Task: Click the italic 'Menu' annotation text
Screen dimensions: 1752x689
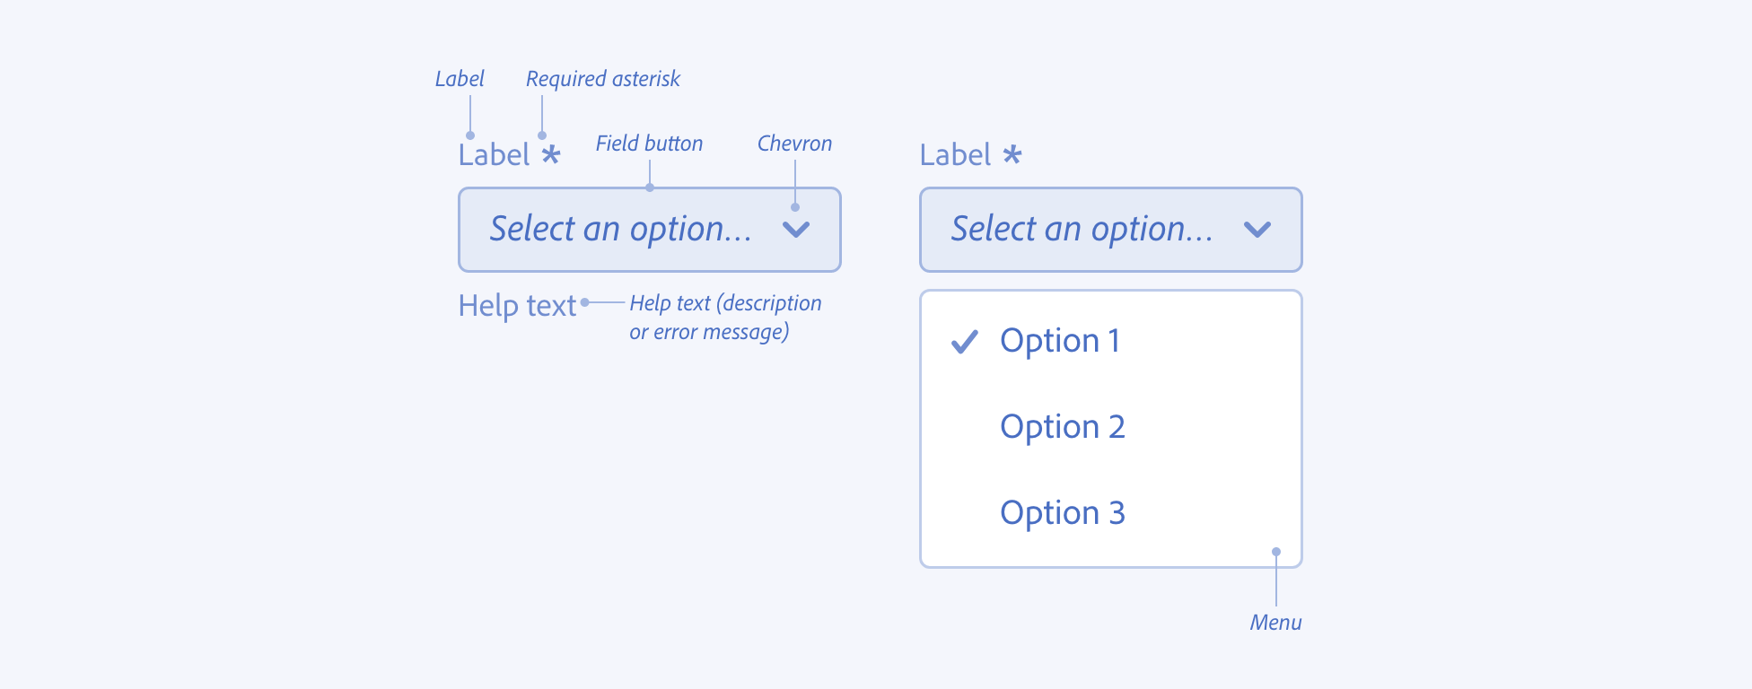Action: [x=1275, y=623]
